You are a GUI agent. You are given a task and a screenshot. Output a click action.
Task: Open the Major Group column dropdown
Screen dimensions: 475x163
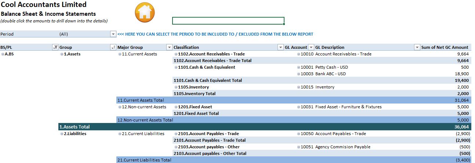[169, 47]
